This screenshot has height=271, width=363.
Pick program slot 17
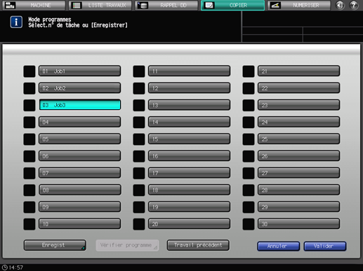189,173
